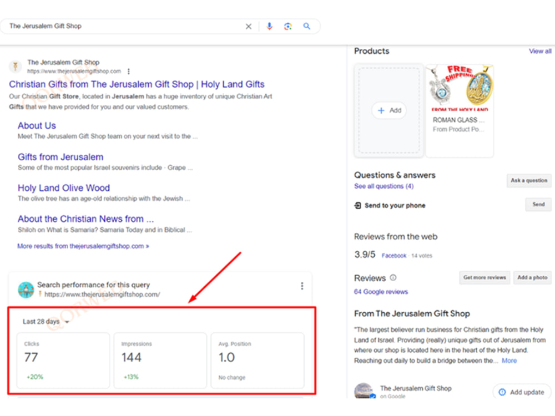
Task: Click the Add product button
Action: click(x=389, y=110)
